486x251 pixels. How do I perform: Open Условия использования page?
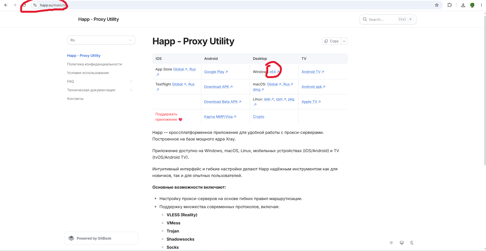[88, 73]
